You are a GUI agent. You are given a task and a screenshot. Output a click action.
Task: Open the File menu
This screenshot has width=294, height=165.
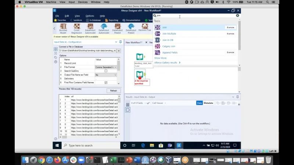point(57,16)
